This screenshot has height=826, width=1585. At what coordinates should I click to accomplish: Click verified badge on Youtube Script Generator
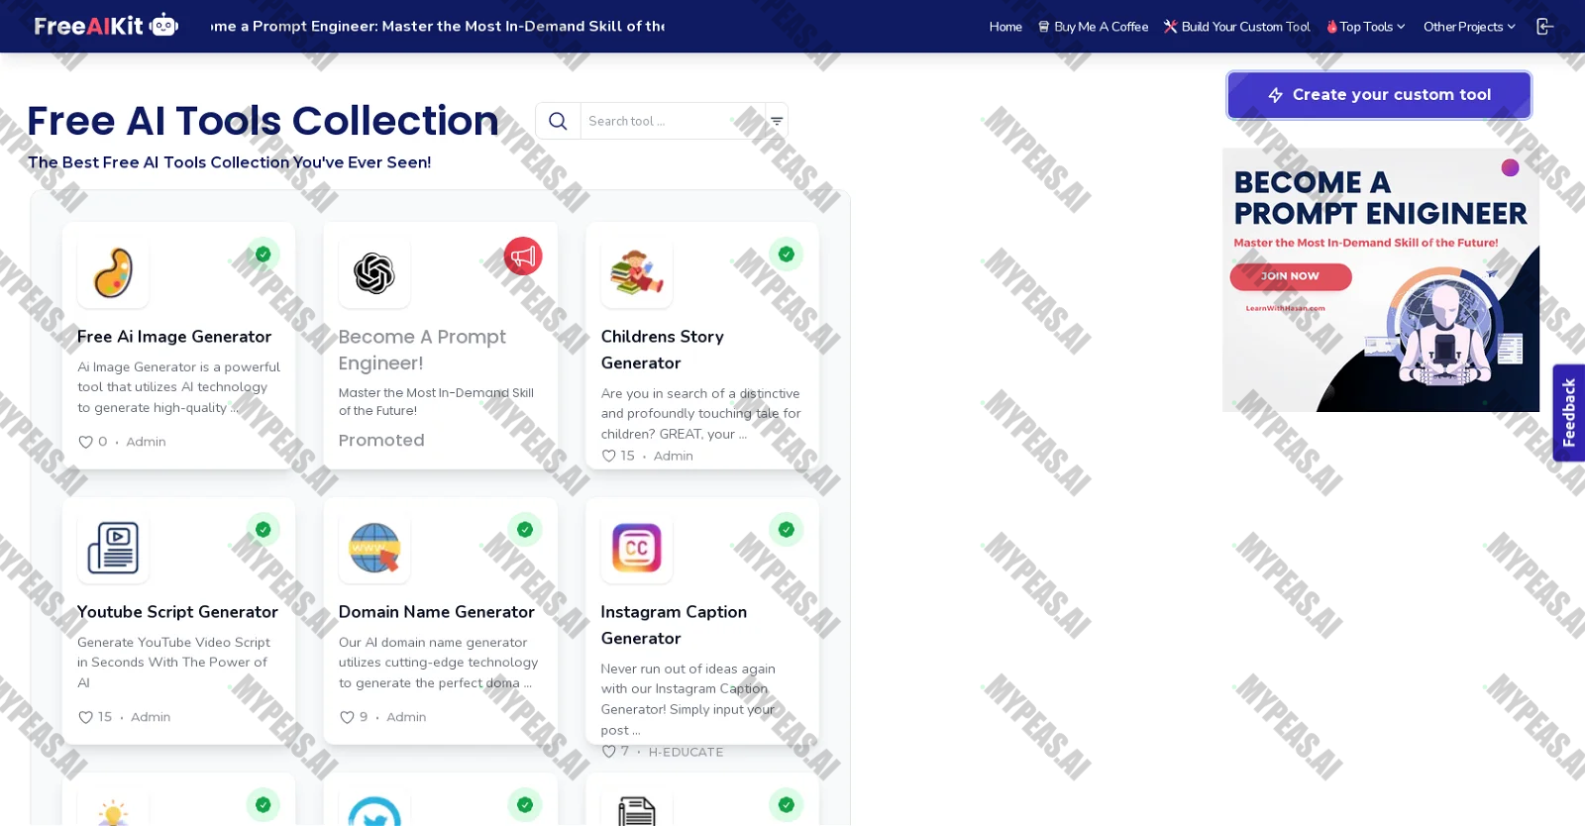point(264,530)
